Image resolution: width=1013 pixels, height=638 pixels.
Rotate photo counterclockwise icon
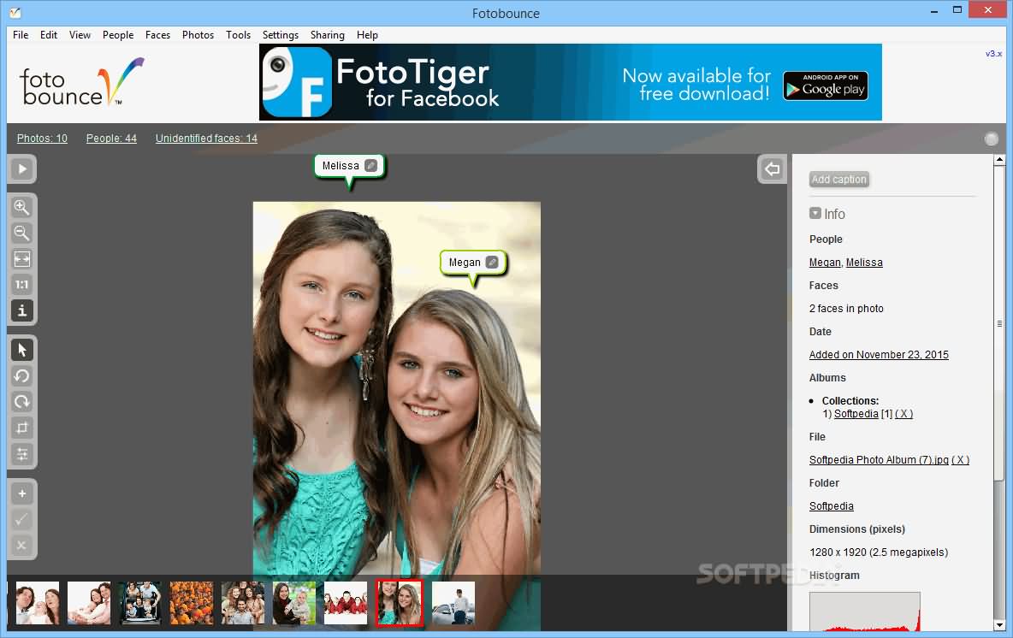22,375
